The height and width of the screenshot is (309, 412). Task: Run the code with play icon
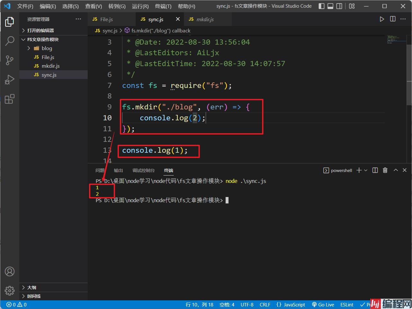382,19
